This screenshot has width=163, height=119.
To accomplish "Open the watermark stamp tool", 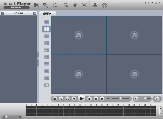I will pyautogui.click(x=95, y=5).
